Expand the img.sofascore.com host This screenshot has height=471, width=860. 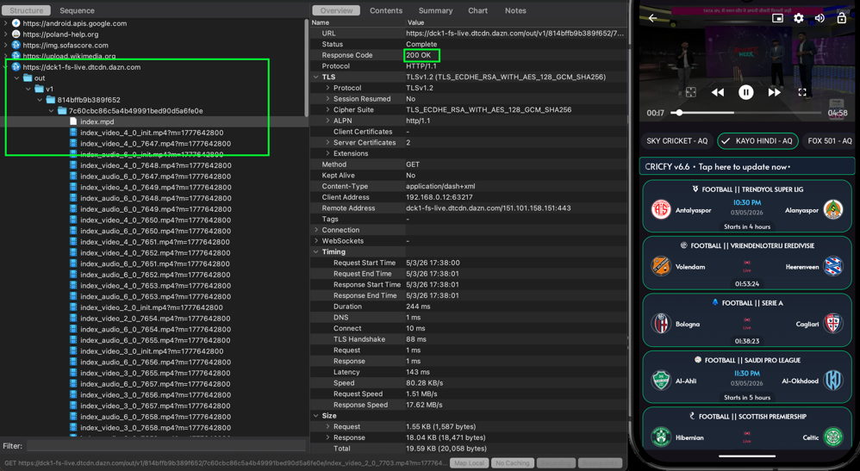tap(6, 45)
